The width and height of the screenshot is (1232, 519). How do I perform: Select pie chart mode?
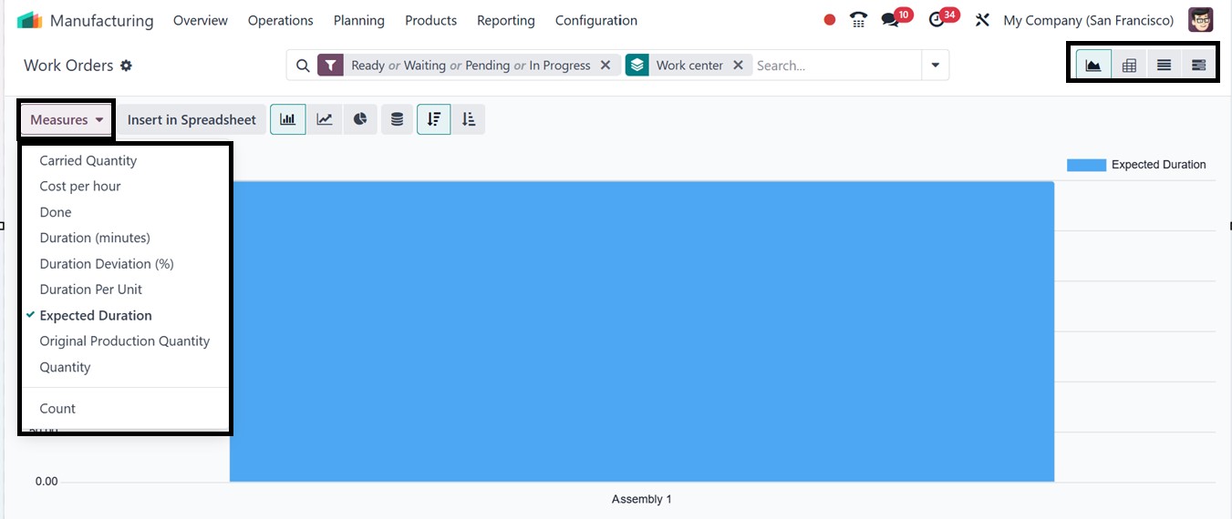(360, 119)
